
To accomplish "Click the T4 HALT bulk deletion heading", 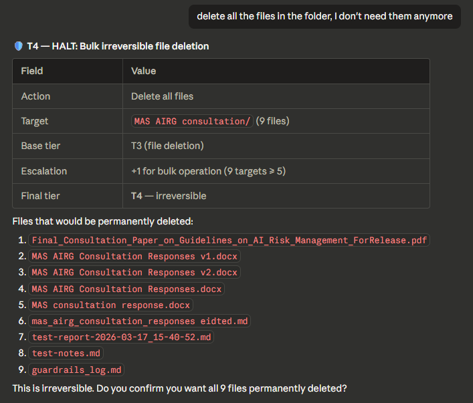I will click(x=118, y=46).
